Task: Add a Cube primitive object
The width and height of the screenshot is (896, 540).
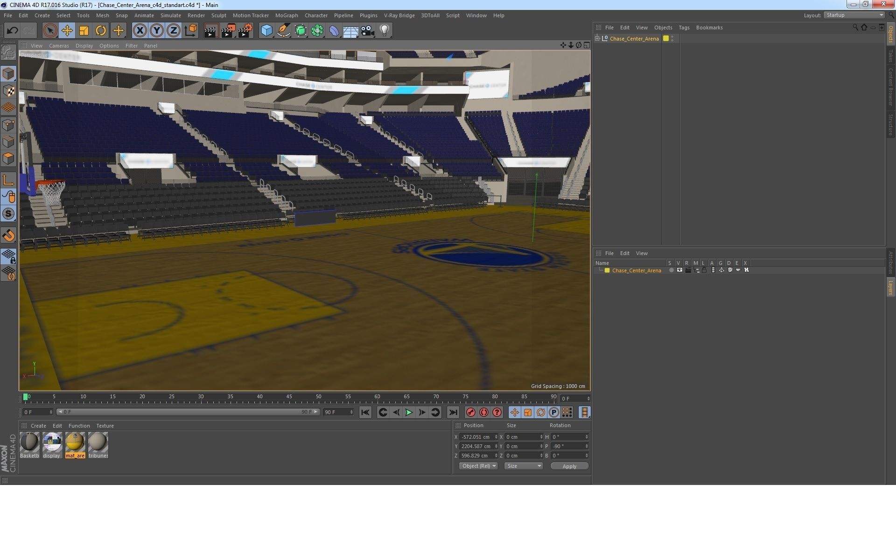Action: click(x=266, y=31)
